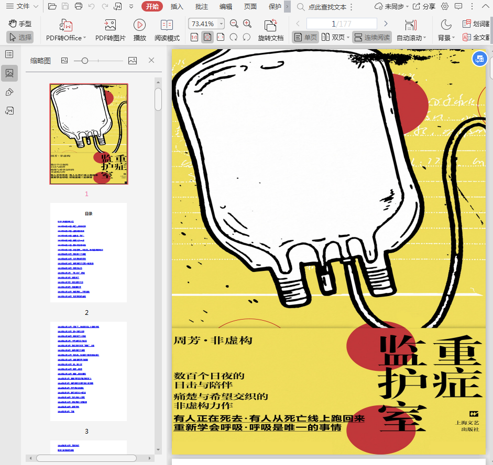The image size is (493, 465).
Task: Toggle 单页 single page layout
Action: coord(305,37)
